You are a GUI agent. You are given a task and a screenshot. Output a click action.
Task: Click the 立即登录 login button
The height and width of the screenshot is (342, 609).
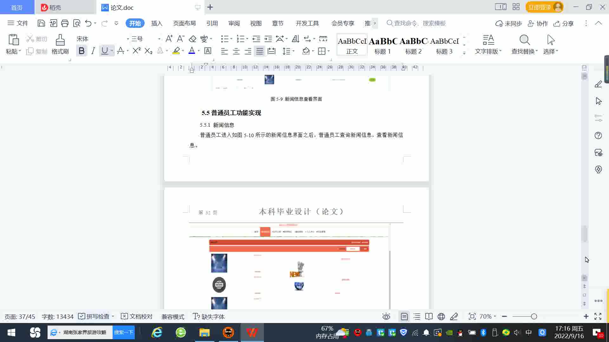tap(539, 7)
